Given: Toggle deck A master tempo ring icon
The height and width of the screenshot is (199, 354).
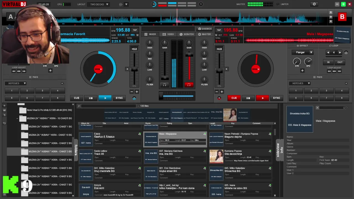Looking at the screenshot, I should point(134,98).
